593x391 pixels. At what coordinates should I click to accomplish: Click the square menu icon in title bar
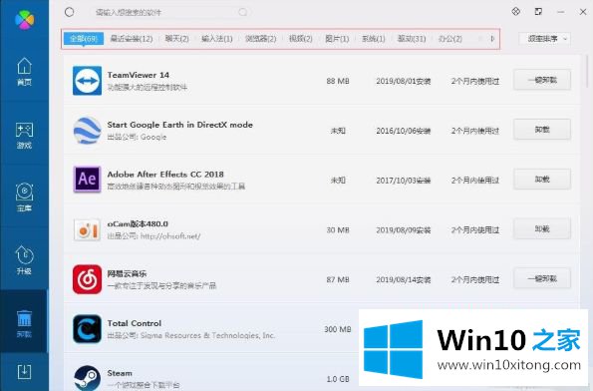(538, 11)
